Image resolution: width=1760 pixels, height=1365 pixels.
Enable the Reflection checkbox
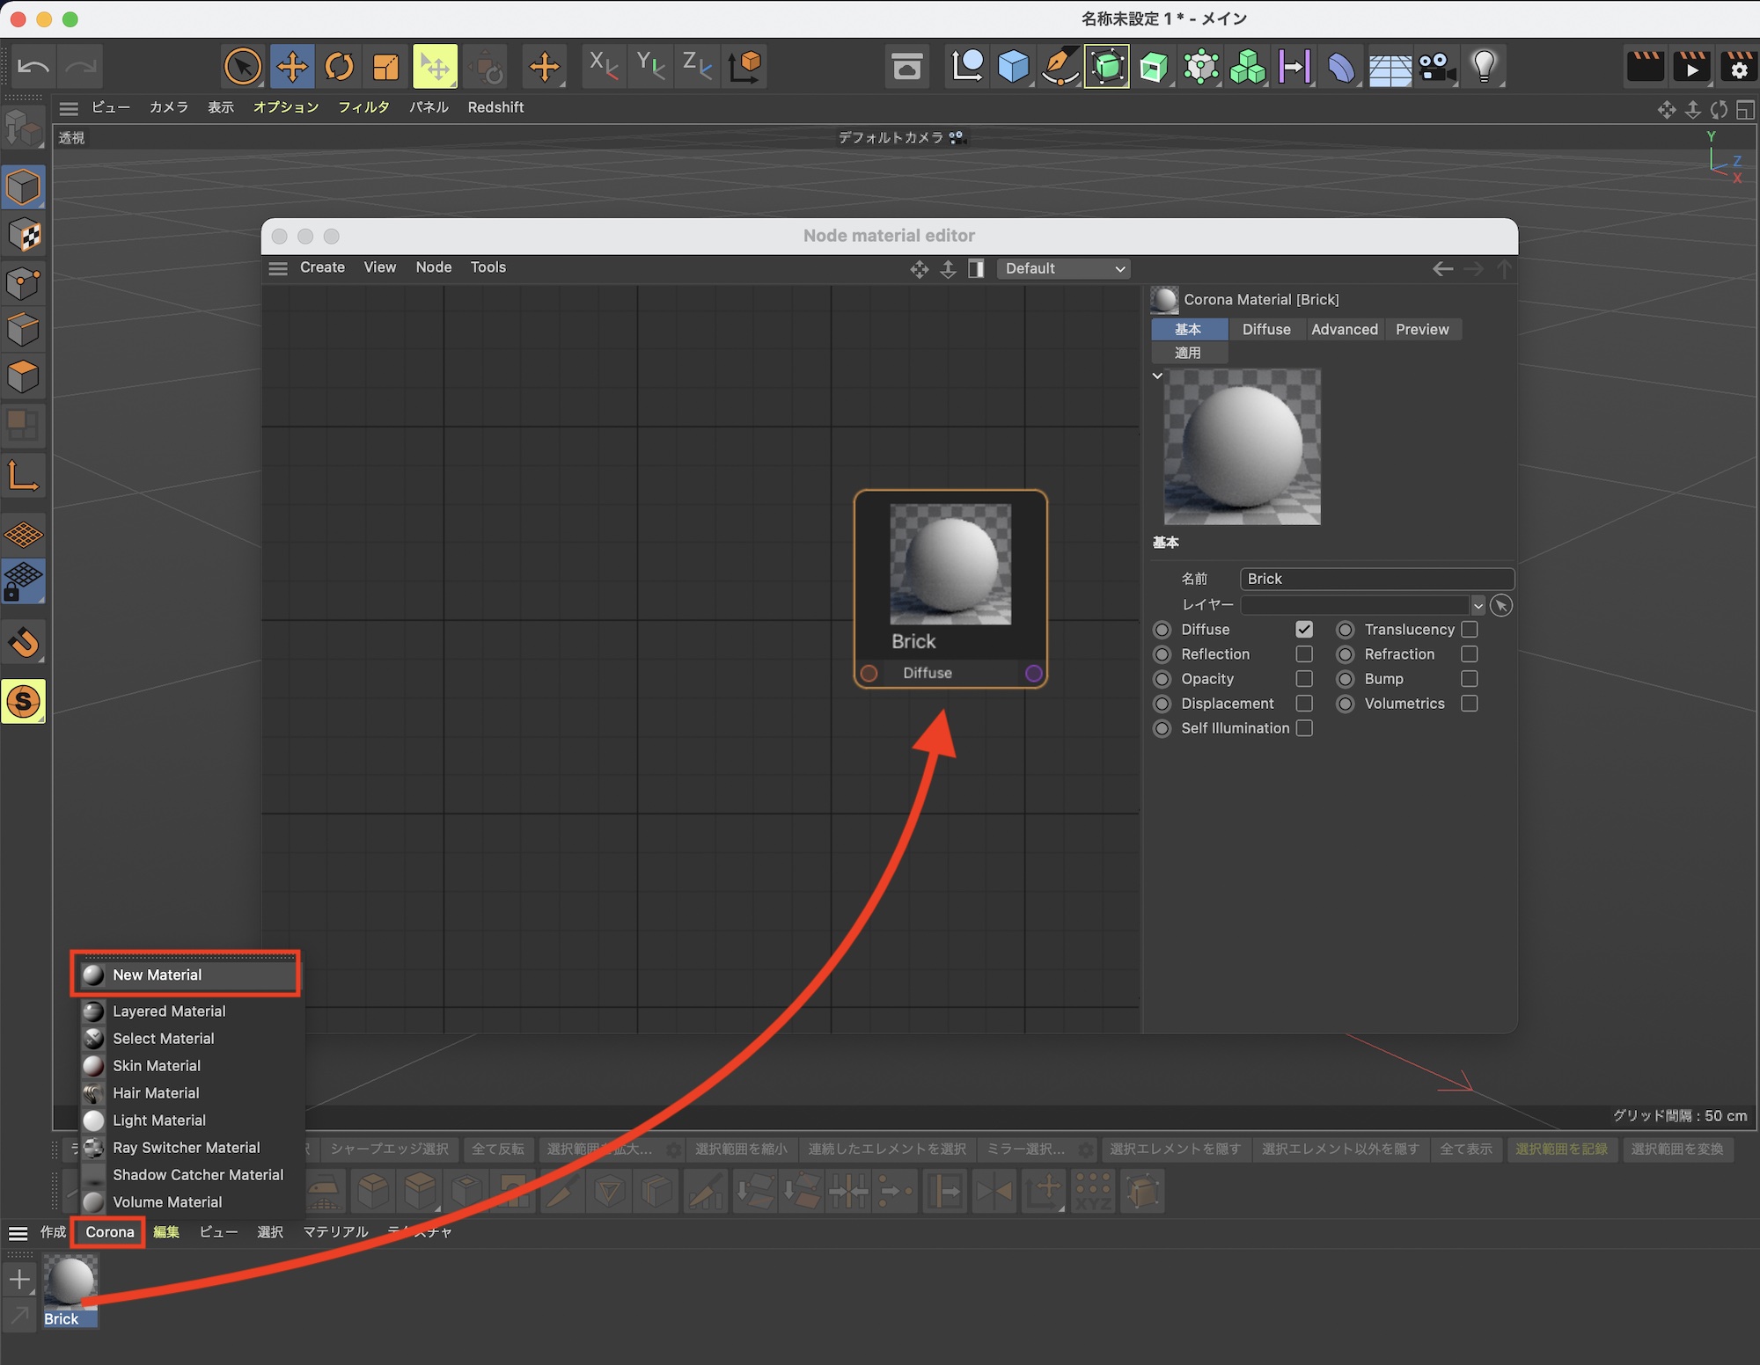(x=1304, y=654)
